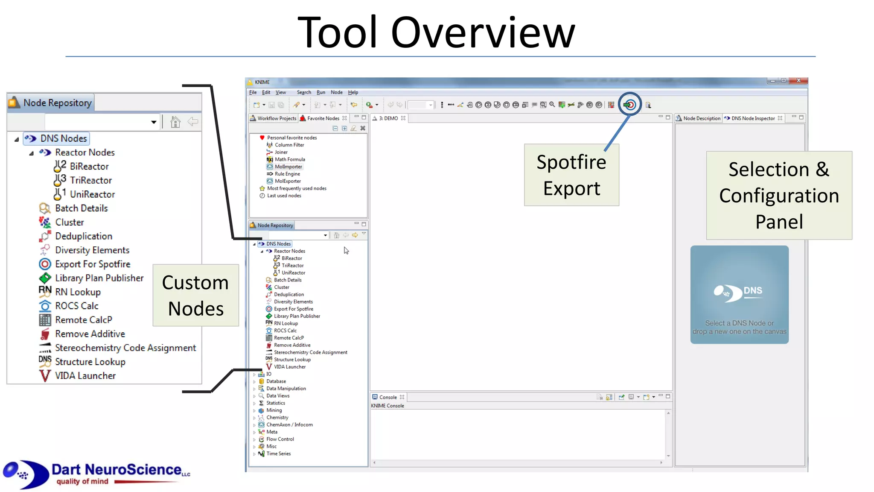Click the delete X icon in Favorite Nodes panel

pyautogui.click(x=363, y=128)
